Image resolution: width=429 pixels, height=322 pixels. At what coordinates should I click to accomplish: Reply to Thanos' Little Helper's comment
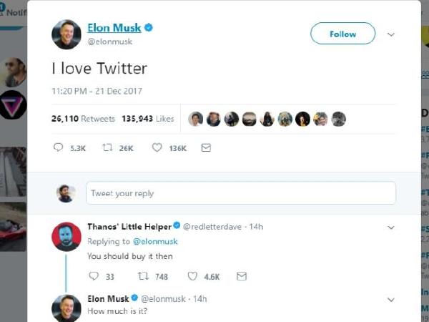(93, 276)
